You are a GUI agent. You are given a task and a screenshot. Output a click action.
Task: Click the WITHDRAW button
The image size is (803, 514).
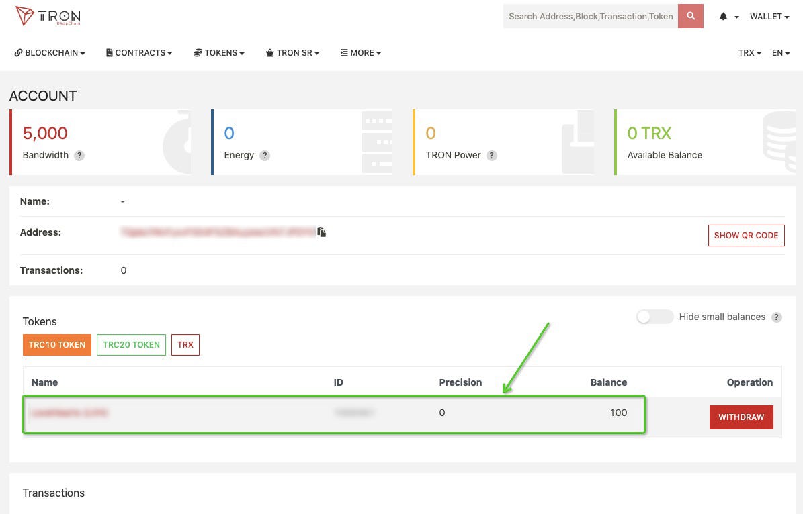(x=741, y=417)
